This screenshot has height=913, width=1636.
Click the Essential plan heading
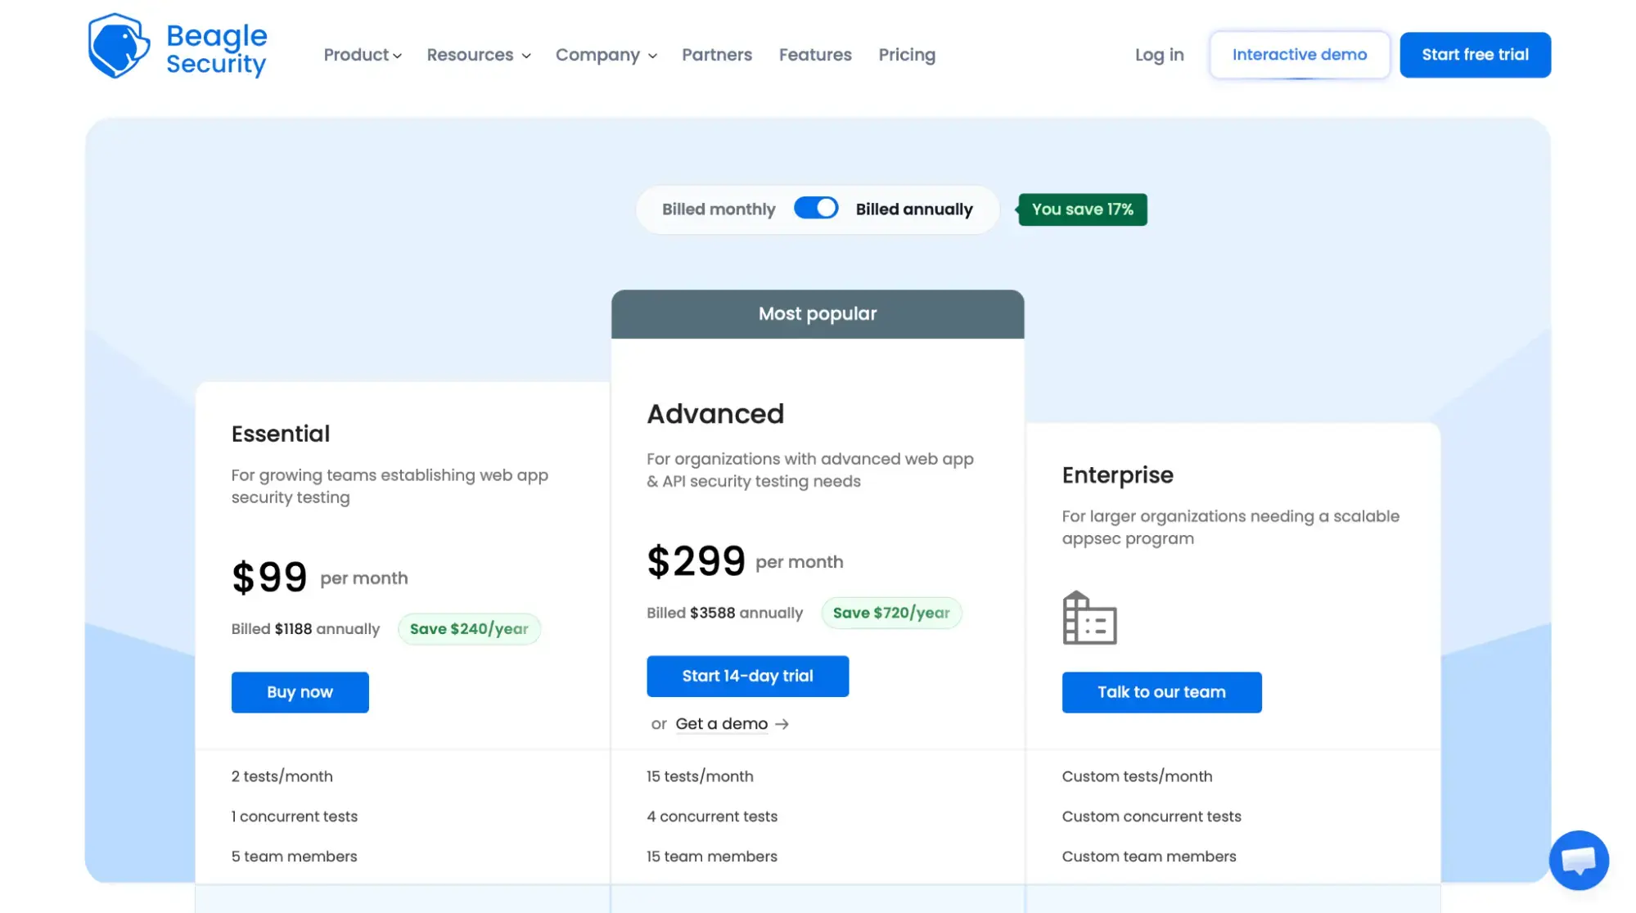coord(281,434)
